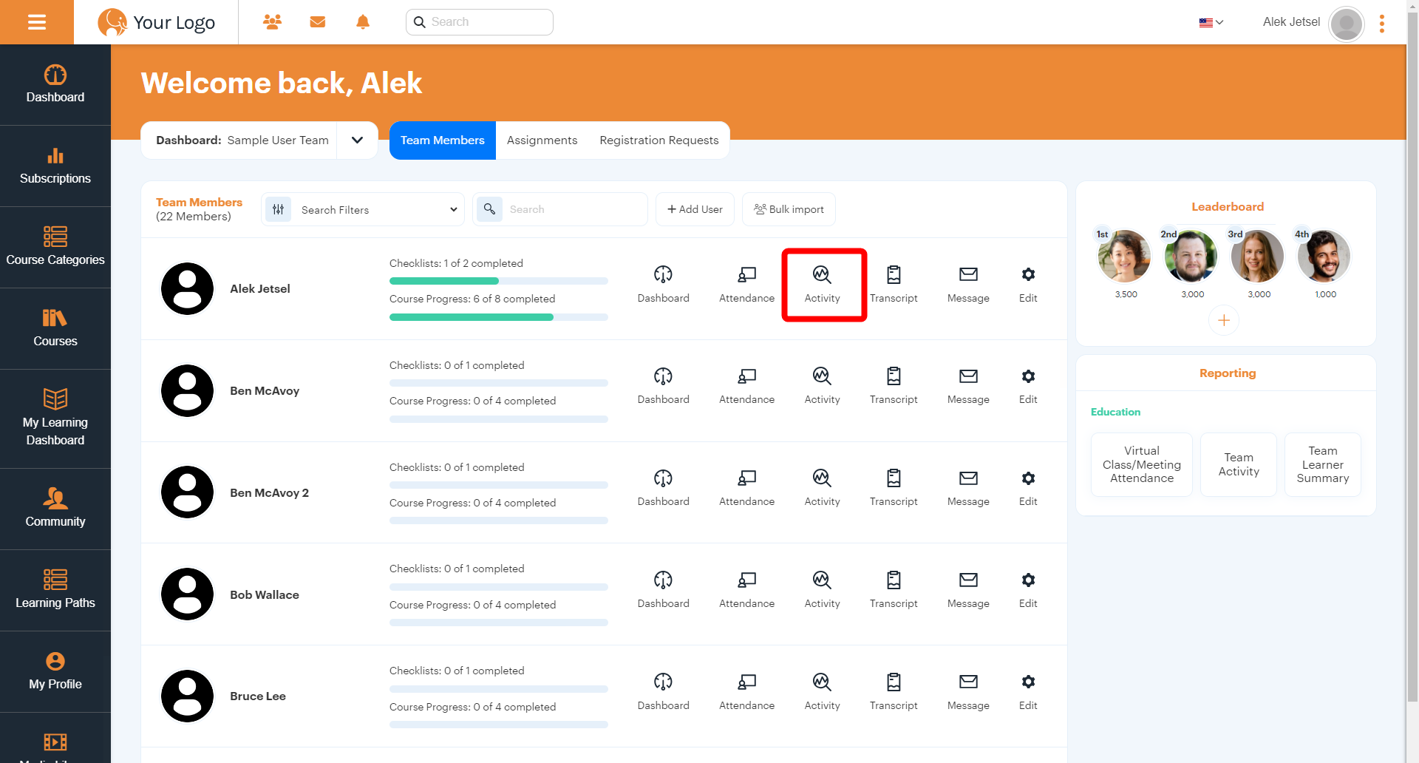
Task: Open the hamburger menu
Action: pos(37,22)
